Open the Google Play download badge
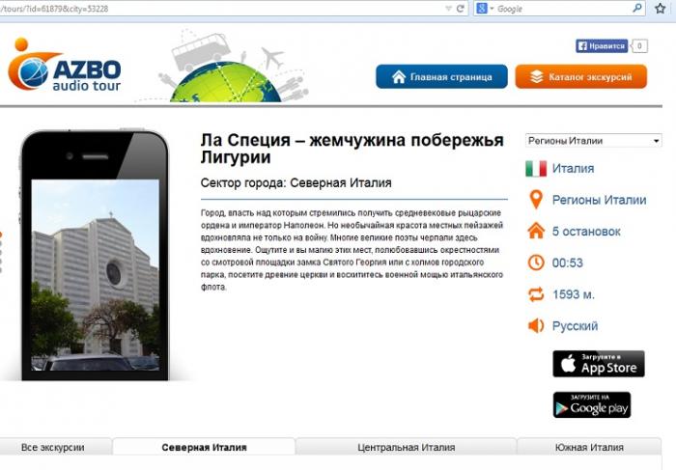Viewport: 676px width, 470px height. pos(591,405)
